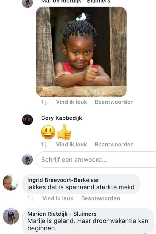This screenshot has width=156, height=234.
Task: Open Ingrid Breevoort-Berkelaar's profile avatar
Action: click(11, 182)
